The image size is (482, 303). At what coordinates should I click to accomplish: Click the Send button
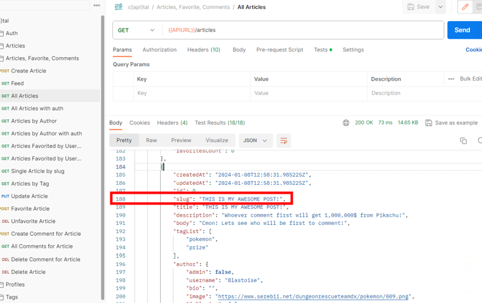pos(462,30)
